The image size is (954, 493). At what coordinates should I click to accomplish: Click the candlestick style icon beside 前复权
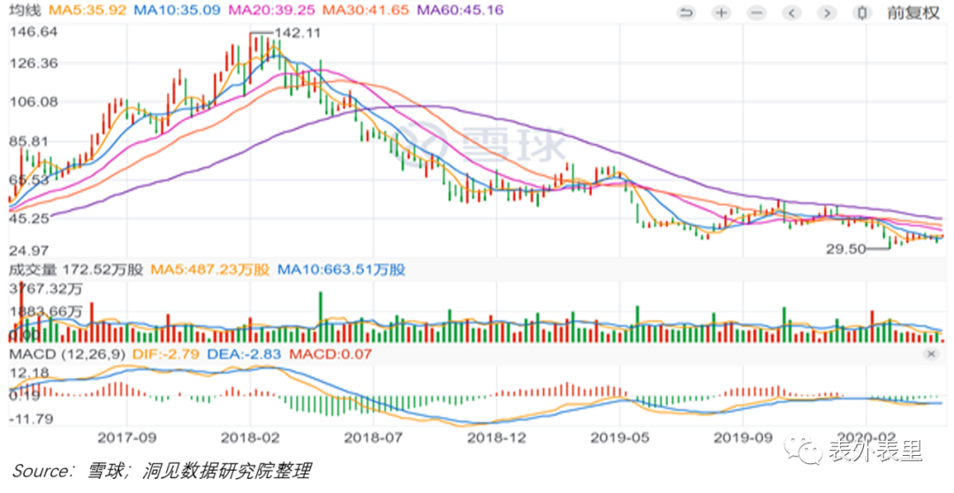[x=861, y=12]
